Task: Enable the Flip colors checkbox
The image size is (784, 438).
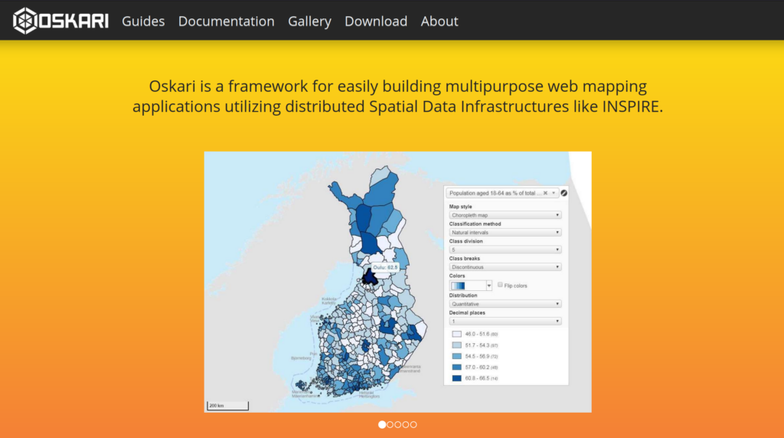Action: pos(500,285)
